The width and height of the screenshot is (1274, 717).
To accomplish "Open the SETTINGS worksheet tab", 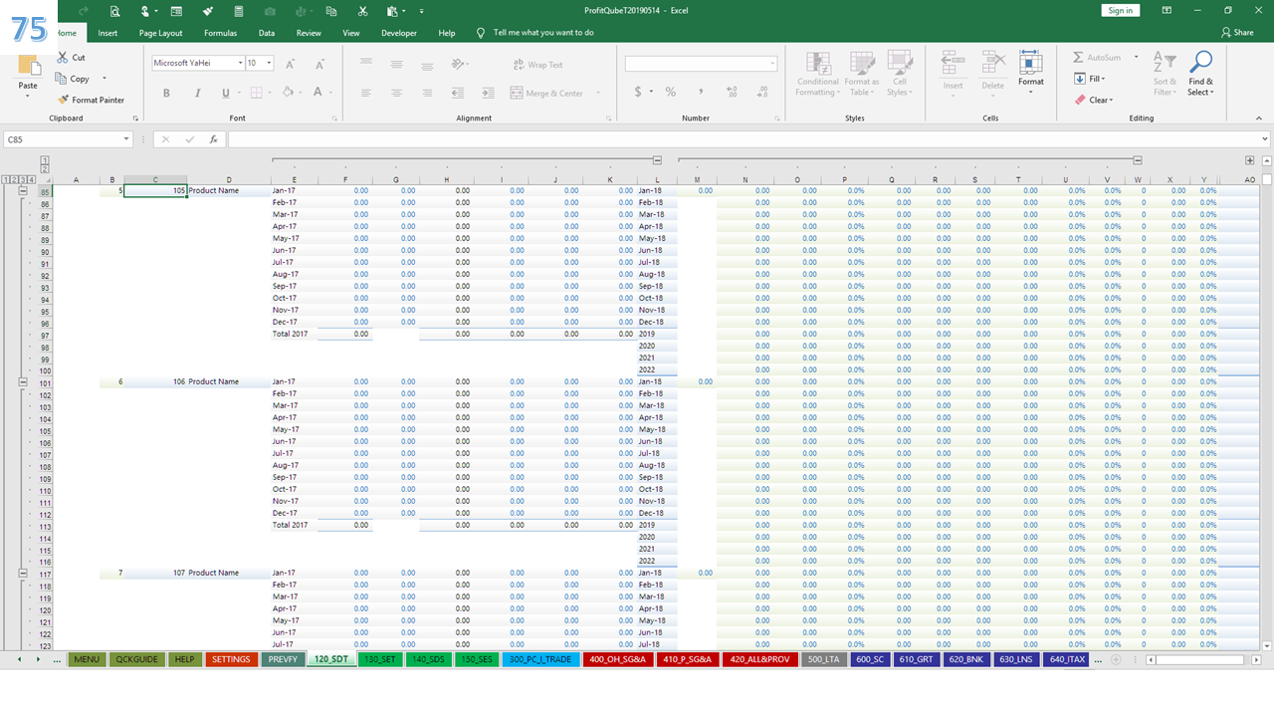I will coord(231,659).
